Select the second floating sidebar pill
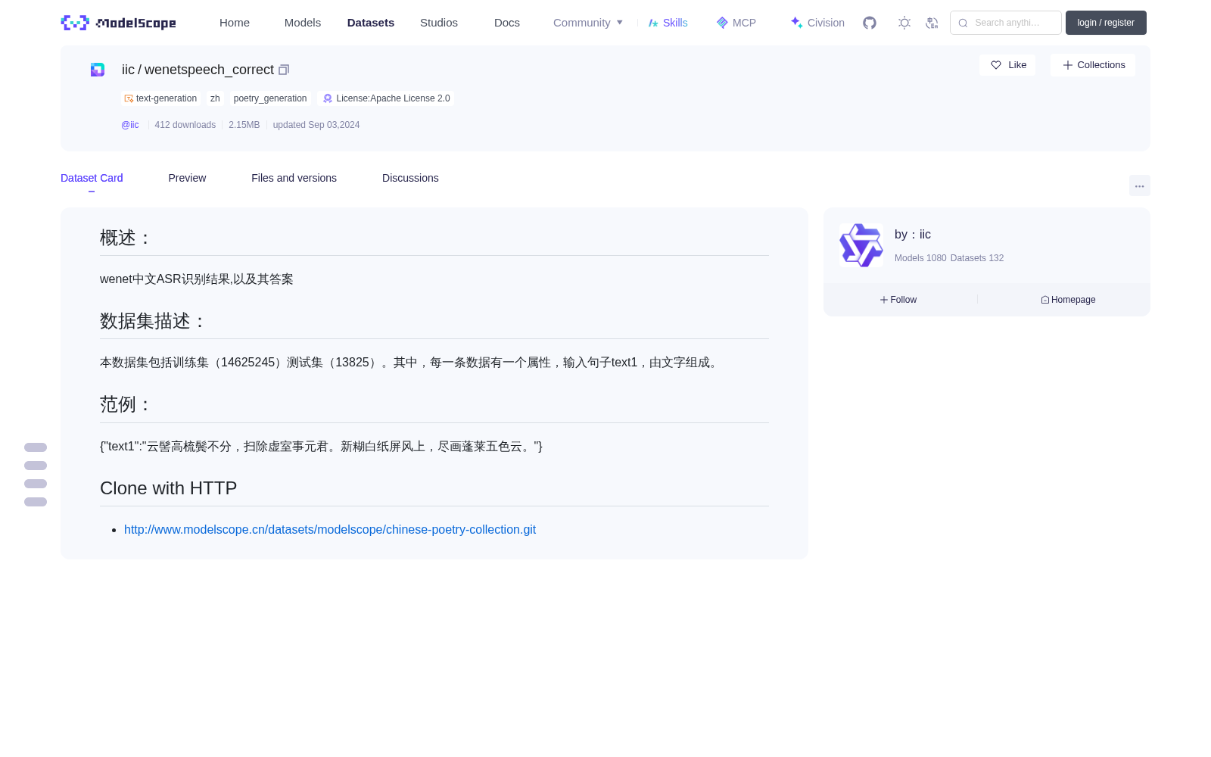The image size is (1211, 757). (36, 466)
